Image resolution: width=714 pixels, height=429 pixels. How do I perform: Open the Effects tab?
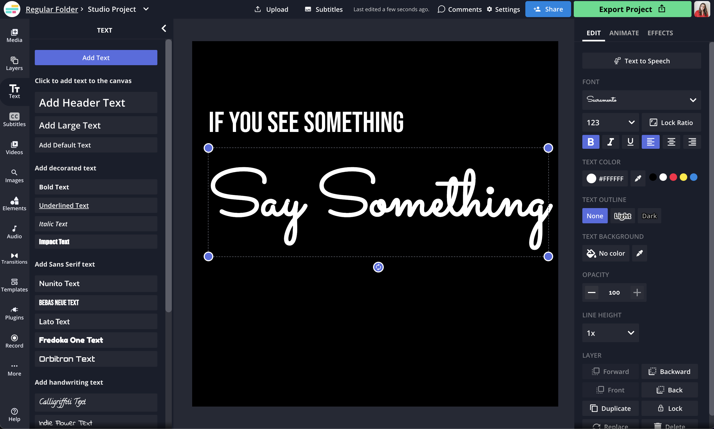tap(660, 33)
